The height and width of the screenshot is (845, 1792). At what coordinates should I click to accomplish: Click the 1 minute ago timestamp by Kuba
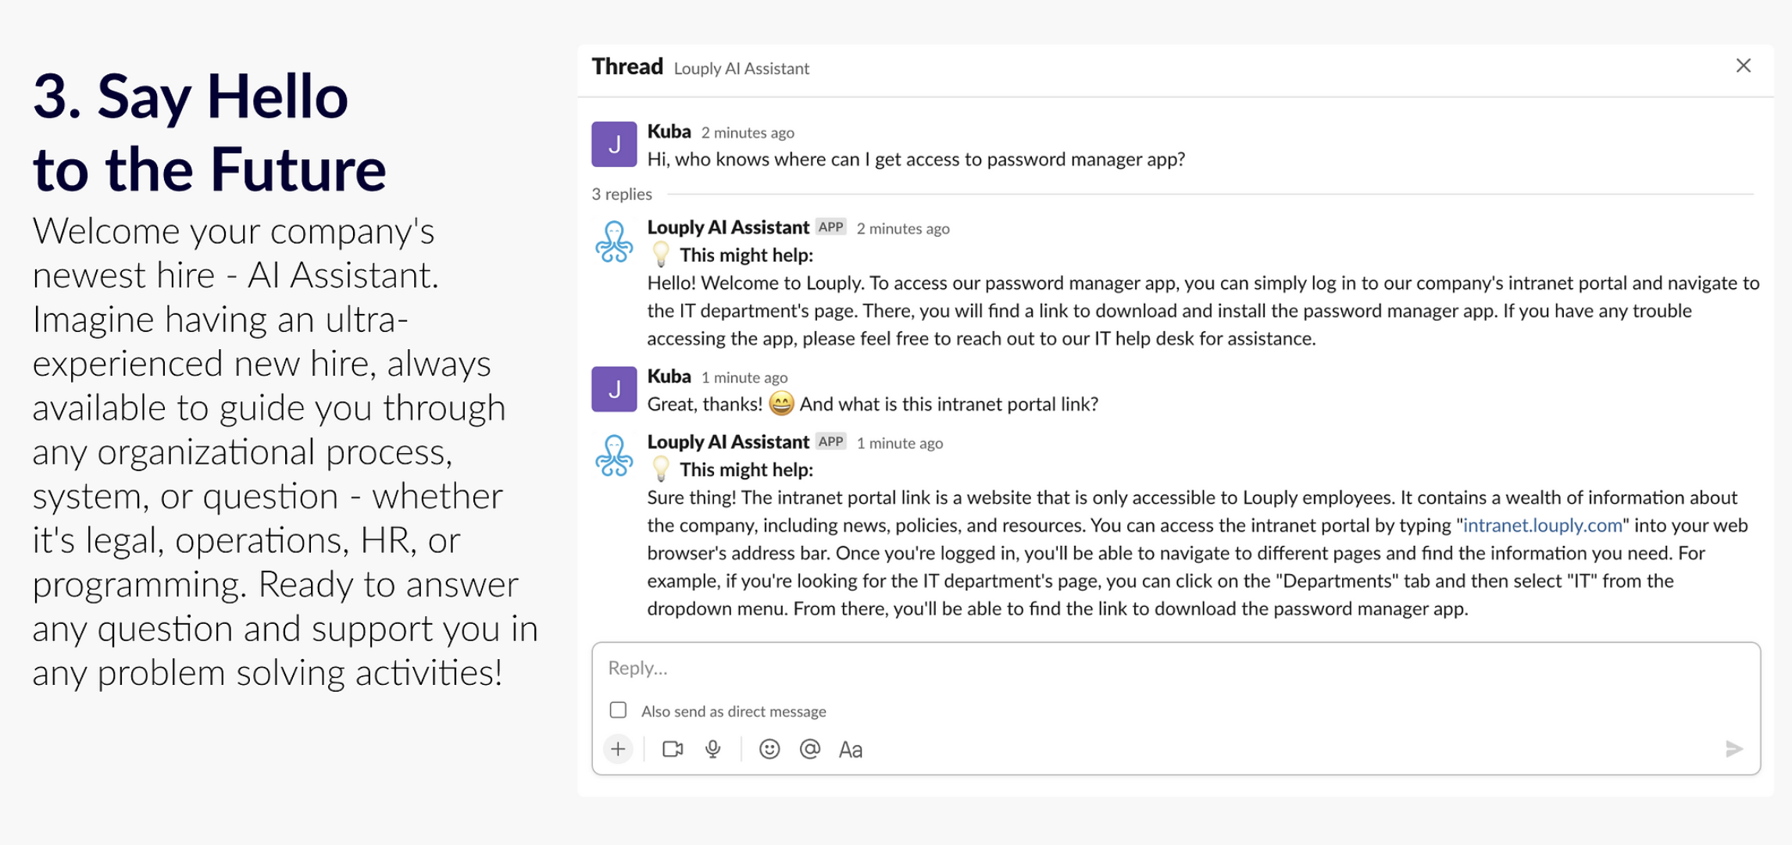744,377
